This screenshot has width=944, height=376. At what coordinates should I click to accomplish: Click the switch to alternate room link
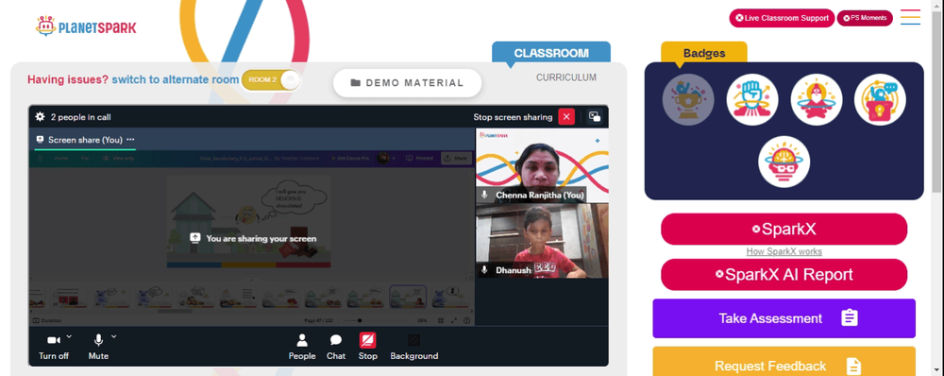coord(176,79)
